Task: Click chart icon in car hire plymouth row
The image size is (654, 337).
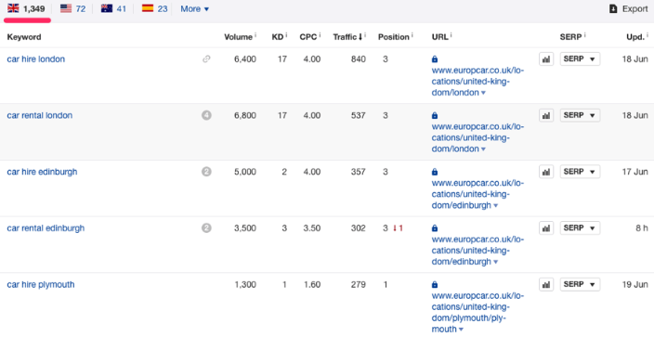Action: click(546, 284)
